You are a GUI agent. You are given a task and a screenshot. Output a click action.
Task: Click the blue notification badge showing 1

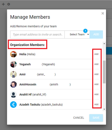click(x=85, y=31)
